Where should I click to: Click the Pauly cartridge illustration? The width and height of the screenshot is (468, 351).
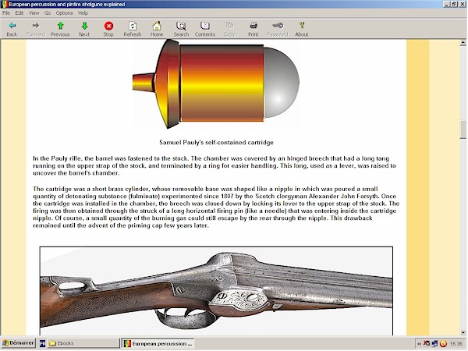(x=216, y=84)
